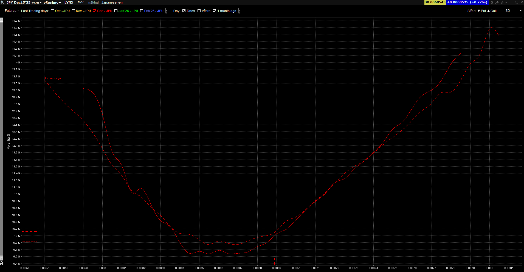Enable the Jan'26 - JPU checkbox

tap(116, 11)
